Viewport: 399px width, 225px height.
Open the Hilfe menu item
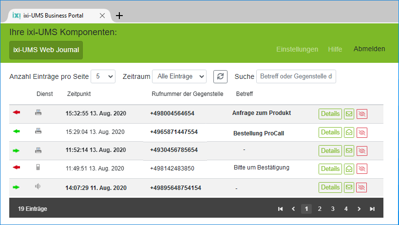tap(335, 49)
